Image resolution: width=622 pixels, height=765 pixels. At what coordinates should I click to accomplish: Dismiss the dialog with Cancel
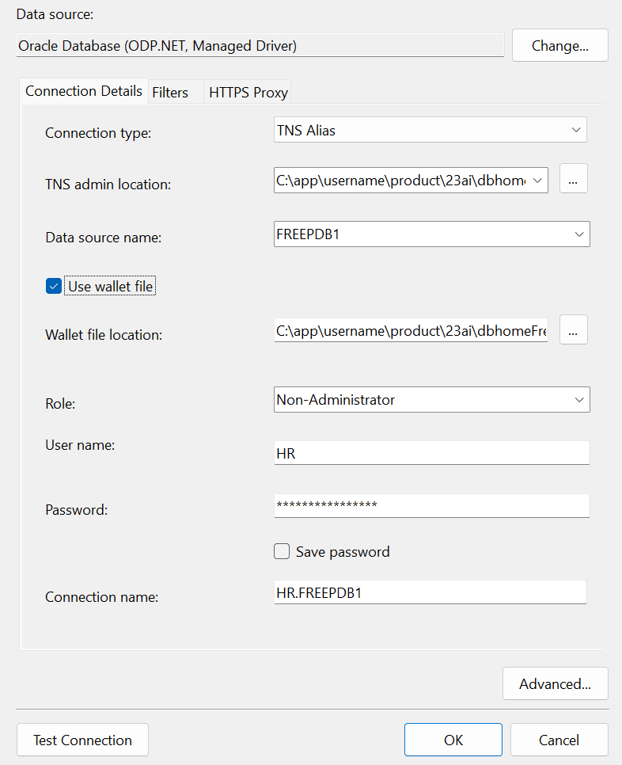pyautogui.click(x=559, y=740)
